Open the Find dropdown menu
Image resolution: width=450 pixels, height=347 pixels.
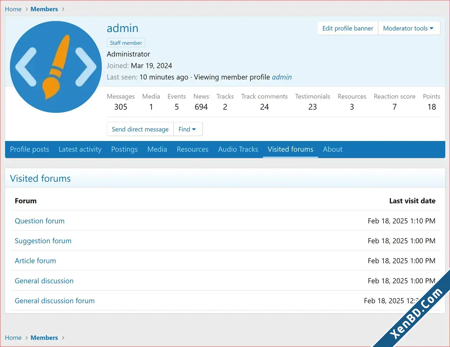click(x=188, y=129)
